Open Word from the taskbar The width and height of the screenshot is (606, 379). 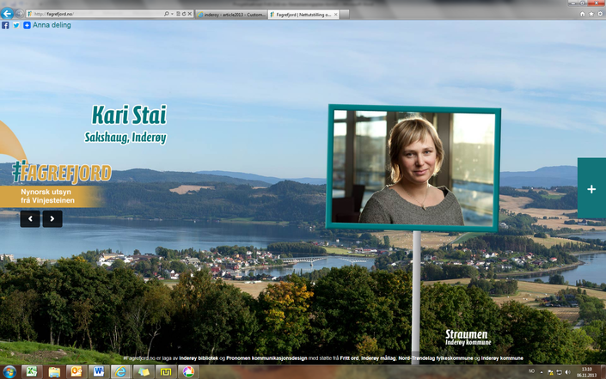(99, 371)
